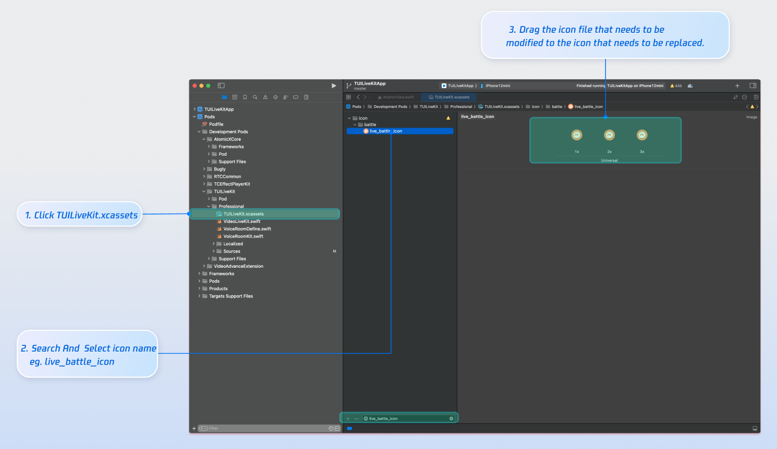
Task: Open the Bookmark navigator icon
Action: (245, 97)
